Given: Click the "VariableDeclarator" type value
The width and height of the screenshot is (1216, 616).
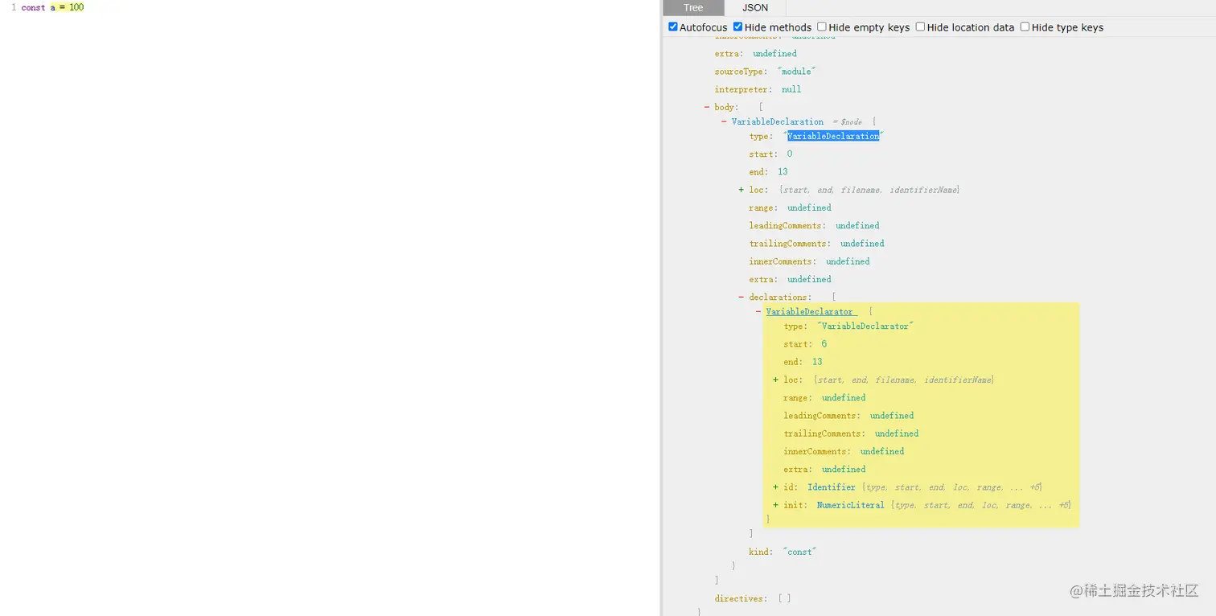Looking at the screenshot, I should [x=865, y=326].
